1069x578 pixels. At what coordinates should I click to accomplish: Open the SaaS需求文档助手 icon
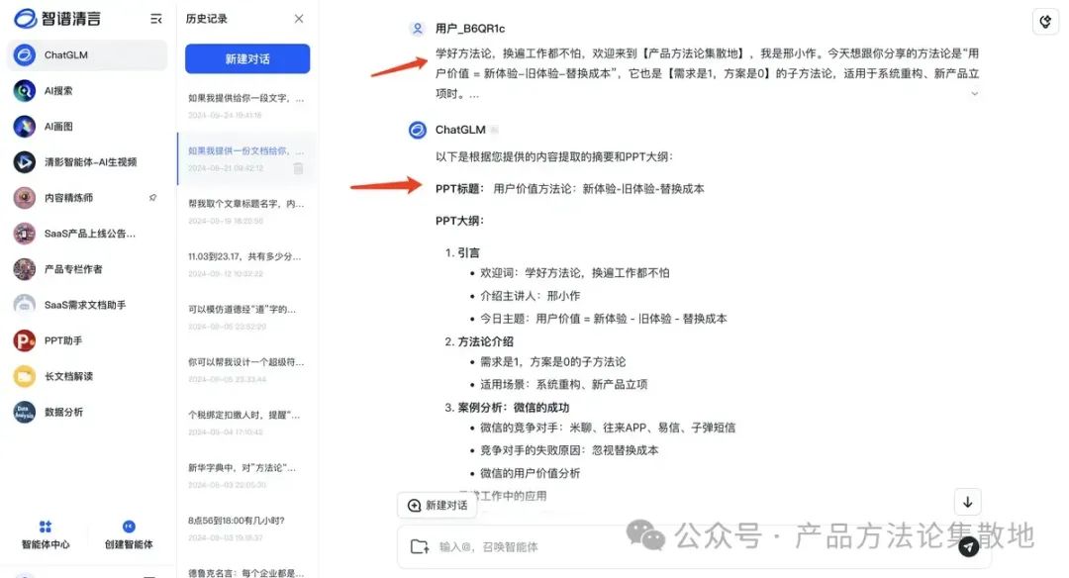tap(25, 305)
